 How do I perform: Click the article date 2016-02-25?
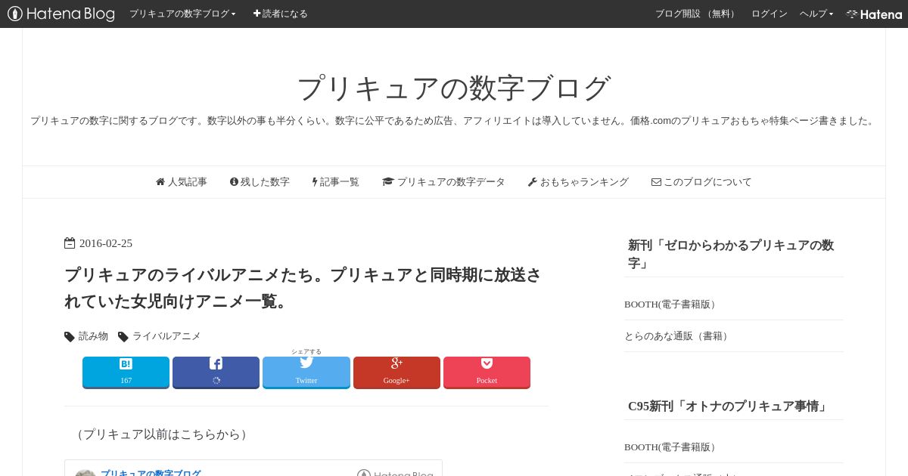[106, 243]
